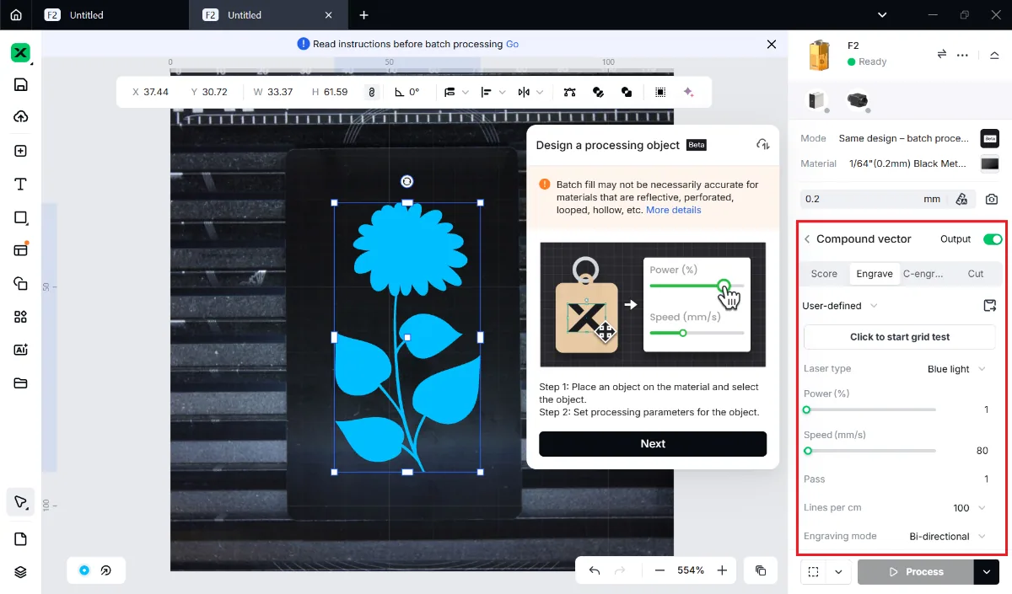The height and width of the screenshot is (594, 1012).
Task: Toggle the blue circle view mode button
Action: [84, 570]
